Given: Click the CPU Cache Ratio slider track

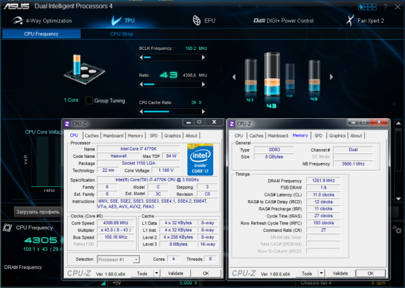Looking at the screenshot, I should point(172,112).
